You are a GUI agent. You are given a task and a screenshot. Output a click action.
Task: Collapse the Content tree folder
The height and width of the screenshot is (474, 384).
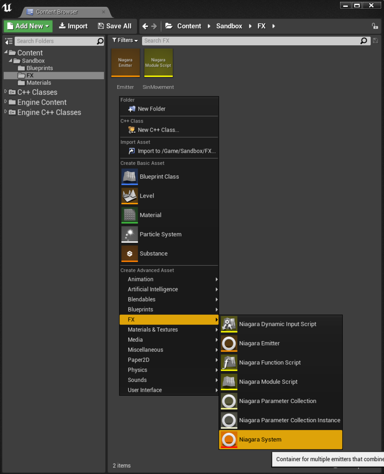point(6,52)
